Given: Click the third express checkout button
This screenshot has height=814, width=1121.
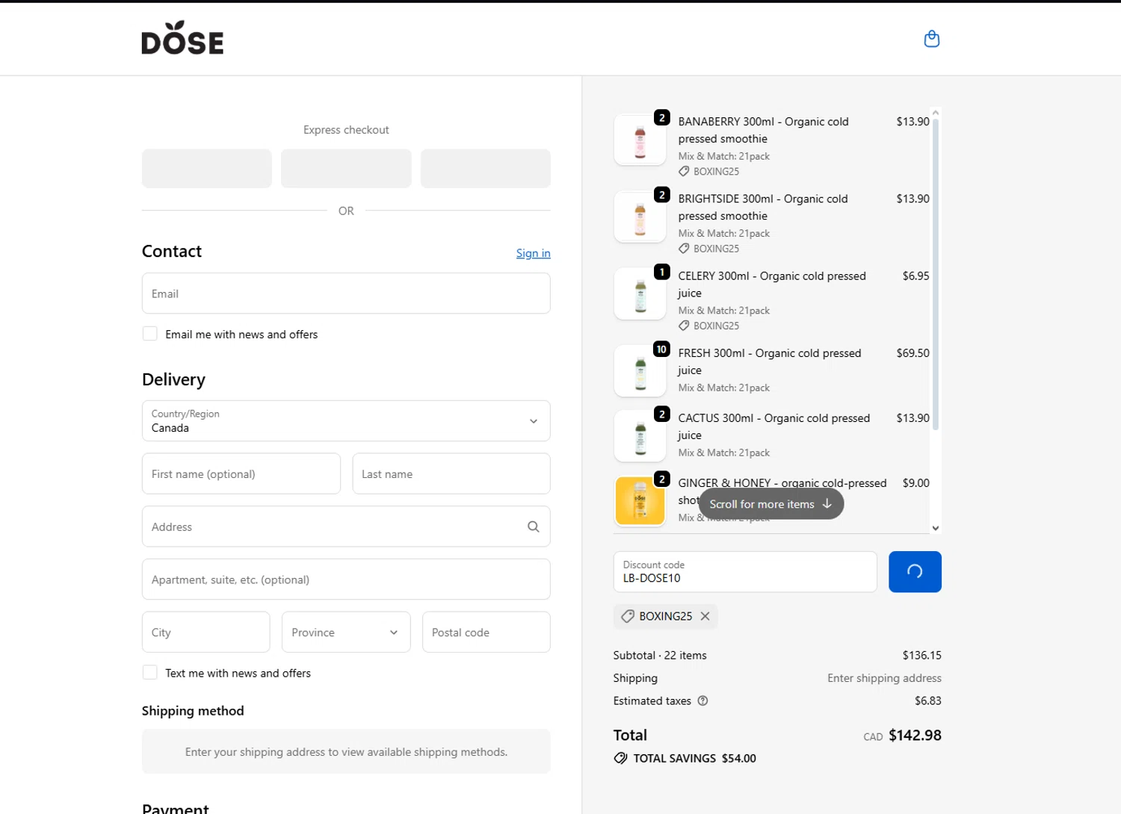Looking at the screenshot, I should 486,168.
